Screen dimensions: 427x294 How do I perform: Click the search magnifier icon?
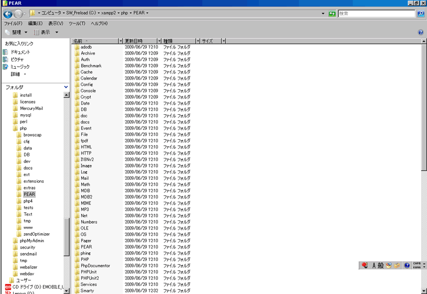point(421,13)
